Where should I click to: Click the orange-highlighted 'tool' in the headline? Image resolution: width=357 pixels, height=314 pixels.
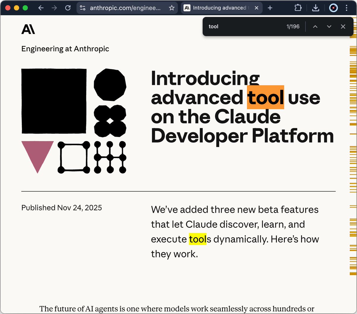coord(265,97)
